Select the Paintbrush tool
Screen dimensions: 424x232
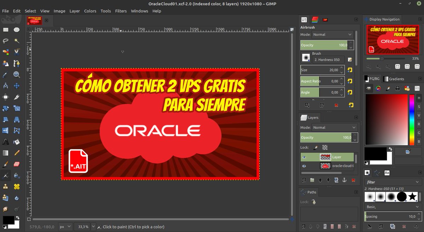[x=6, y=164]
